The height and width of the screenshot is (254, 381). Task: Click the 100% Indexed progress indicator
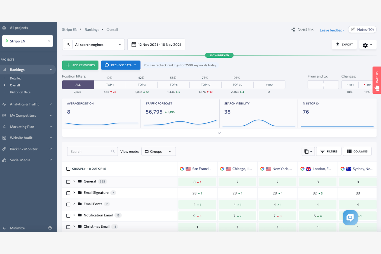pos(219,55)
